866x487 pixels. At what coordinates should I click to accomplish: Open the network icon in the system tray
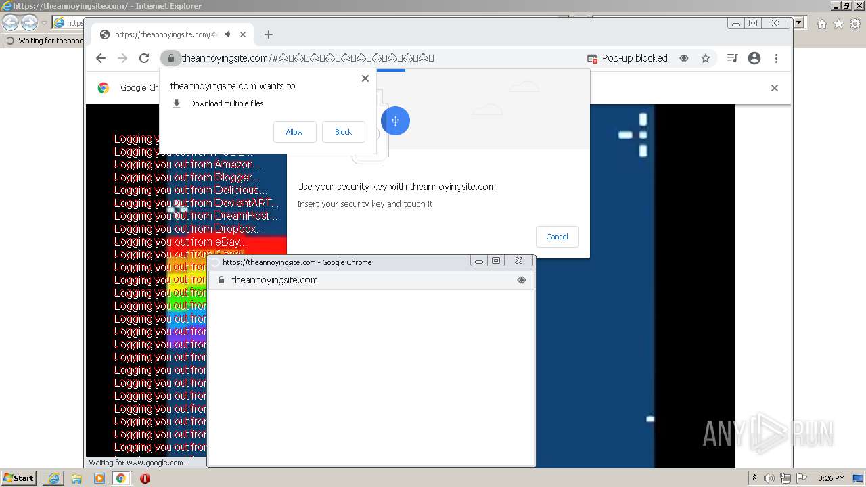[785, 478]
